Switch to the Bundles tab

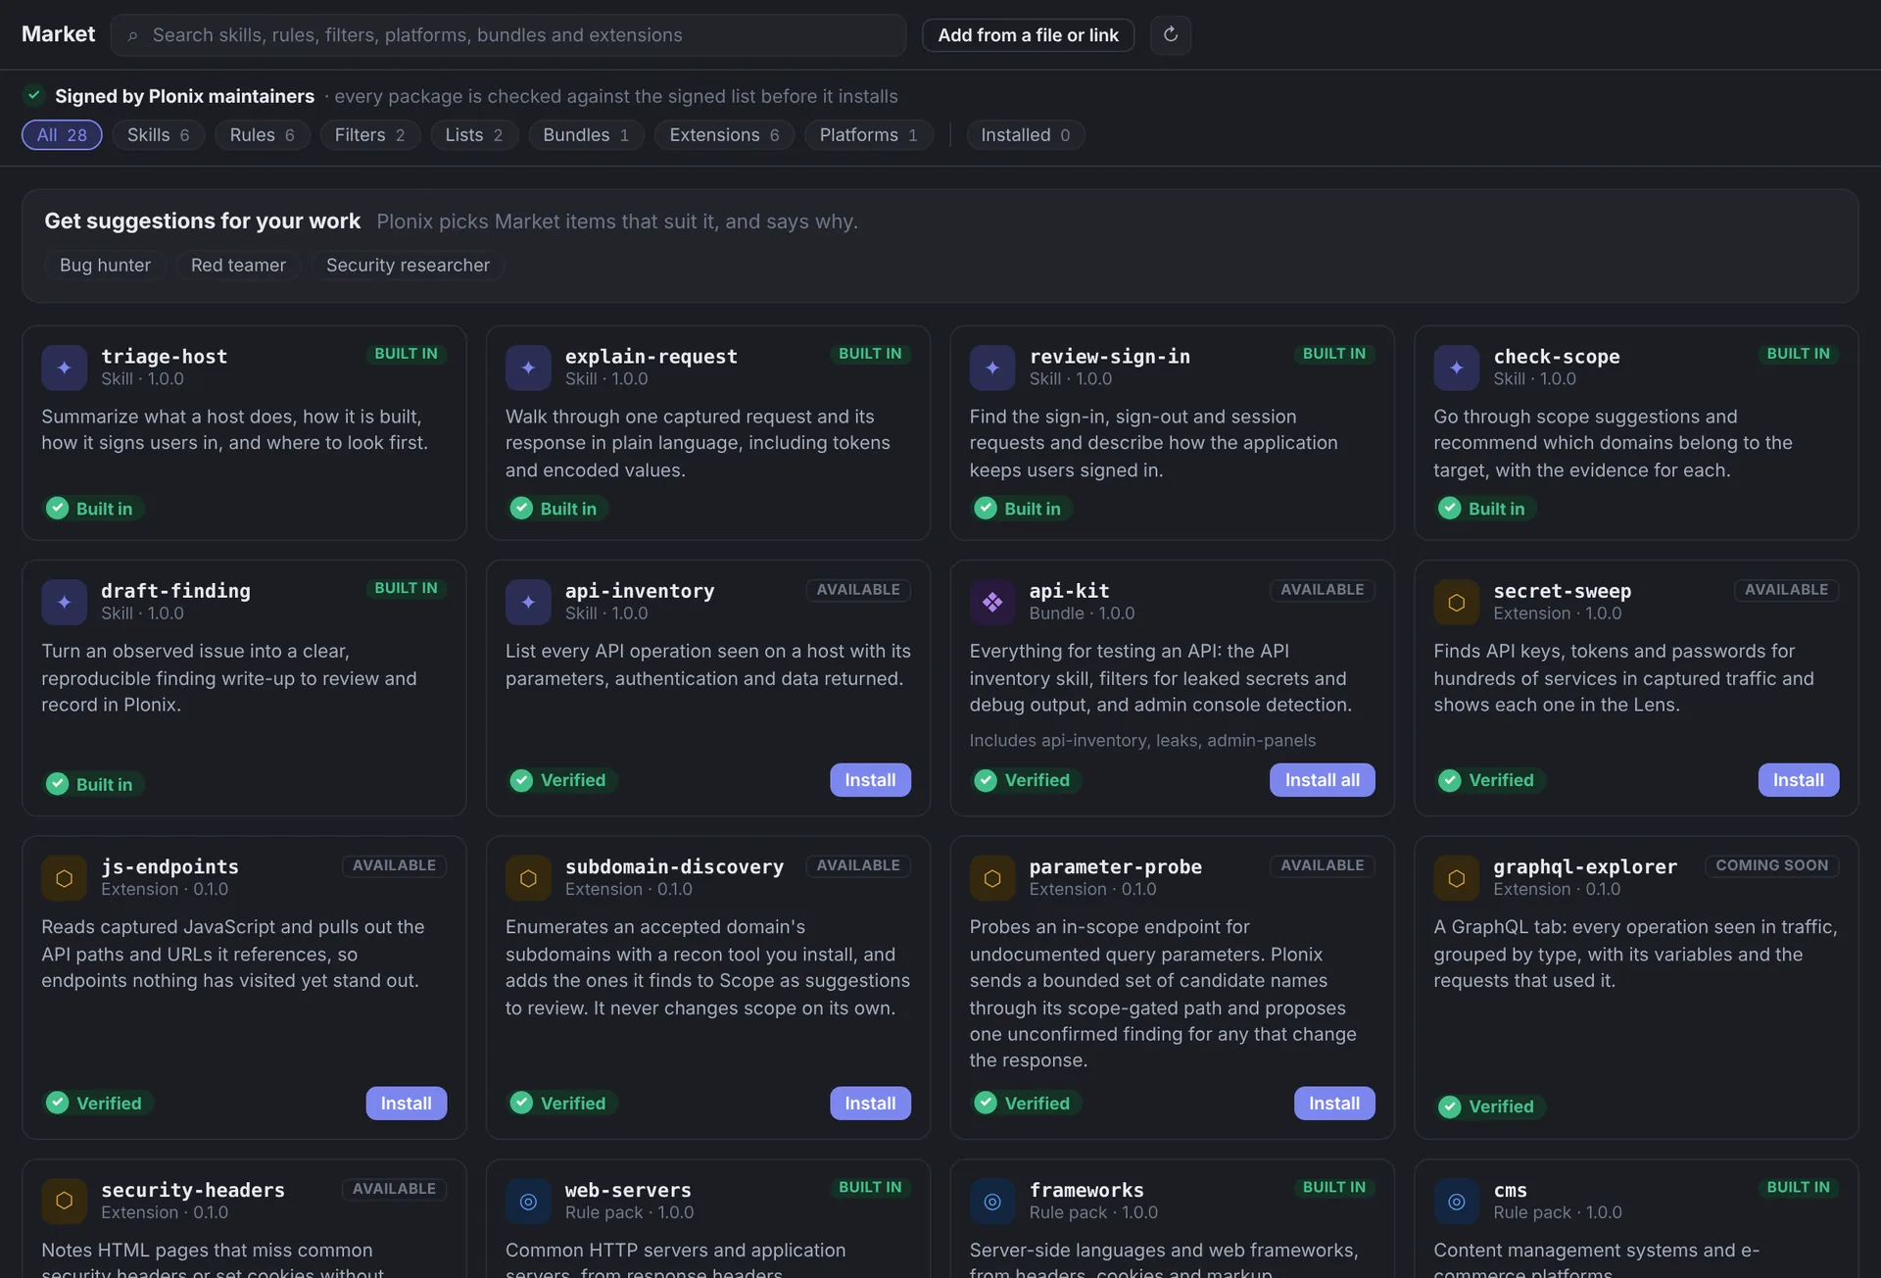click(x=586, y=135)
